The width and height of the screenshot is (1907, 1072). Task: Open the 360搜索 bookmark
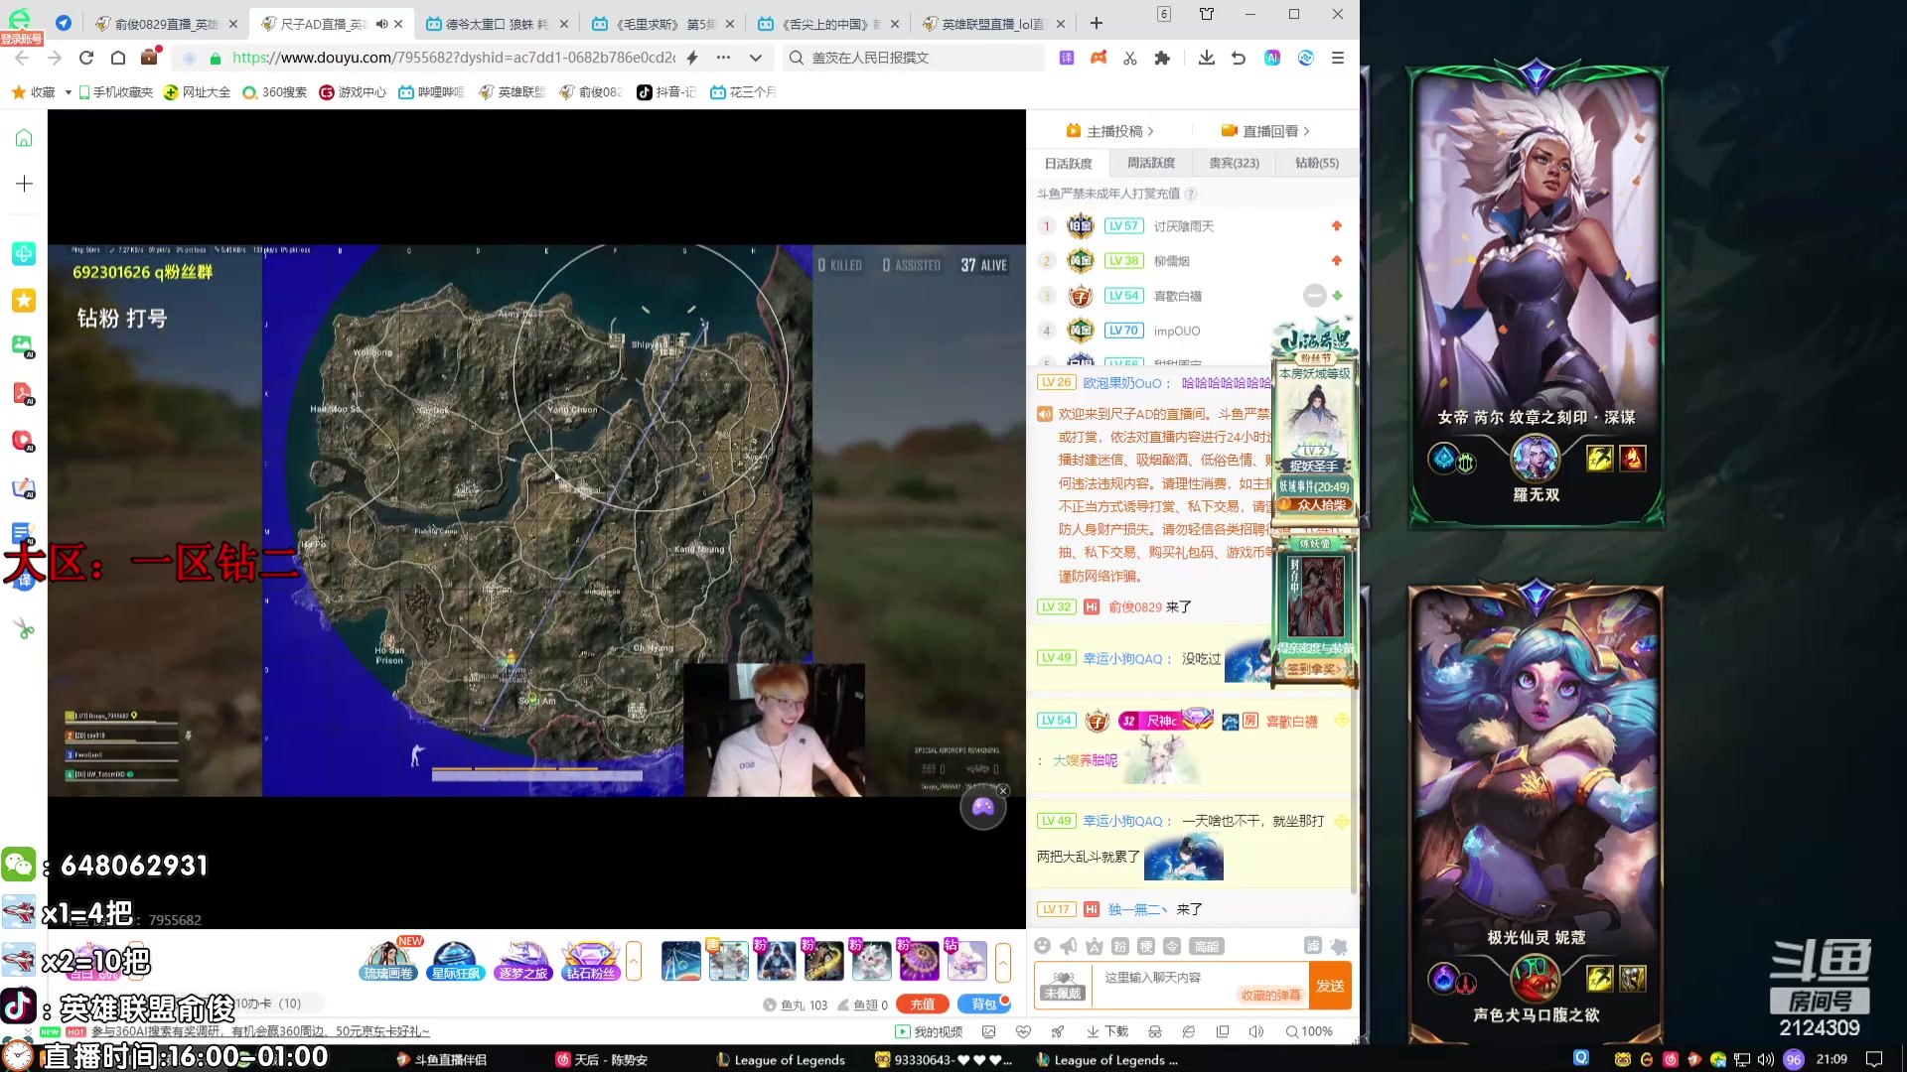[275, 92]
